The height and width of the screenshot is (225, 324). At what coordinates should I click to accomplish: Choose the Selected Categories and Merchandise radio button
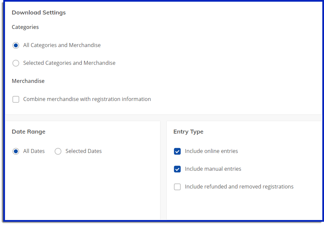[16, 63]
